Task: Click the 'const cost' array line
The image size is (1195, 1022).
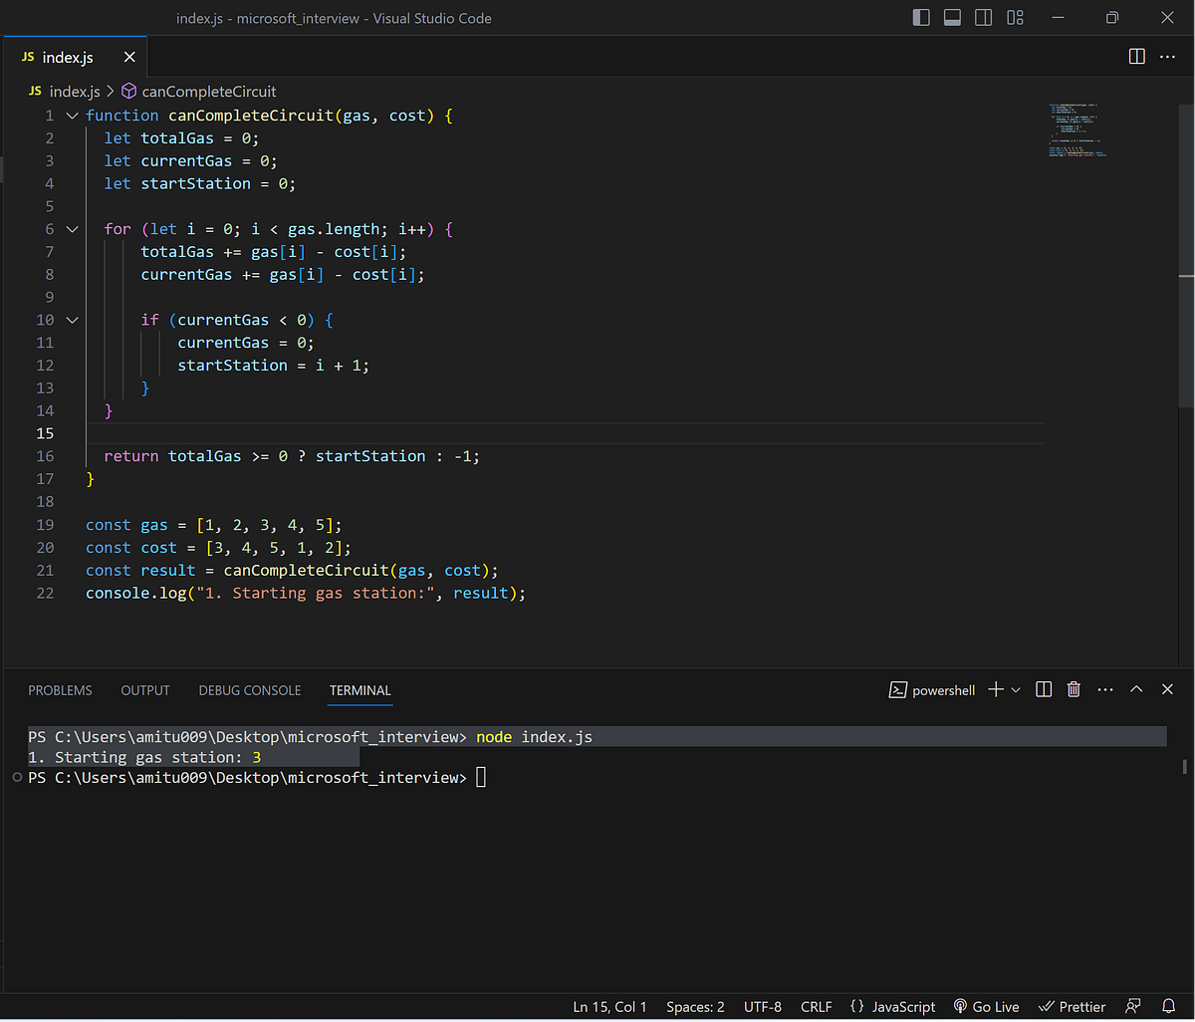Action: (x=219, y=548)
